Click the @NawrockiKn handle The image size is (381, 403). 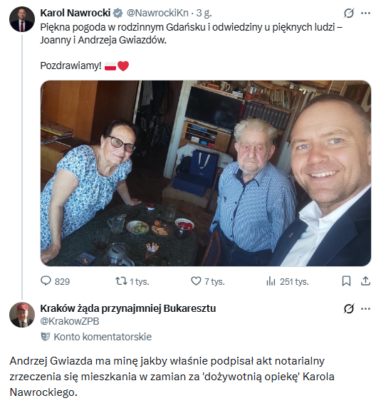point(157,13)
